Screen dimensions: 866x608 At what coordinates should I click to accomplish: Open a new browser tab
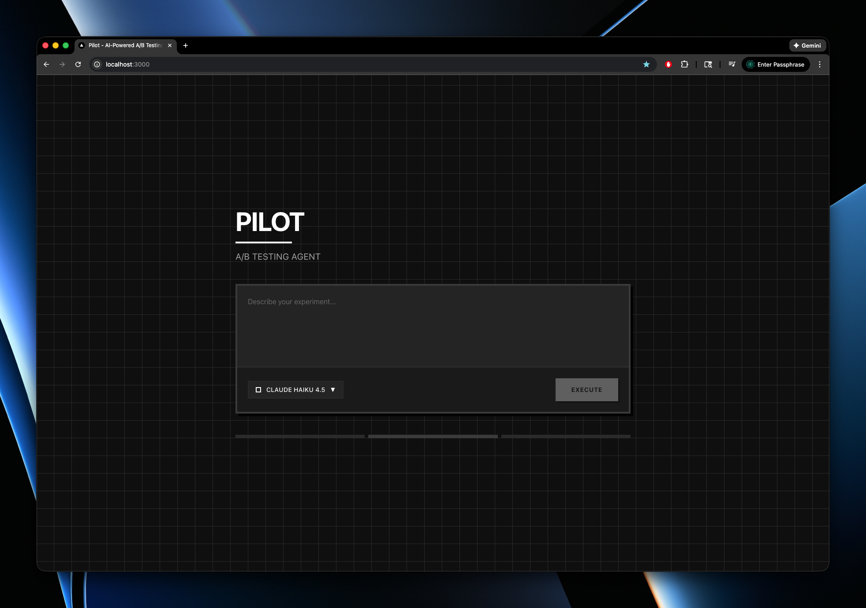(x=186, y=45)
